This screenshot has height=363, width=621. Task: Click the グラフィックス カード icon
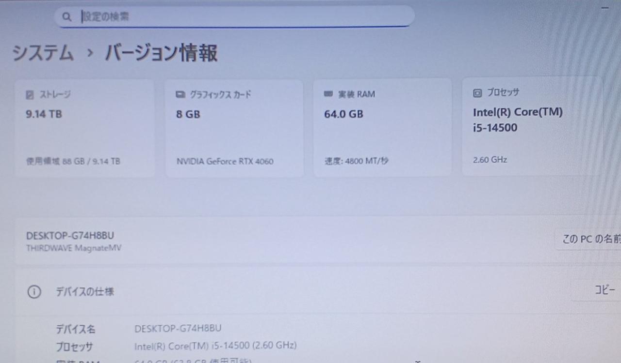(x=180, y=94)
